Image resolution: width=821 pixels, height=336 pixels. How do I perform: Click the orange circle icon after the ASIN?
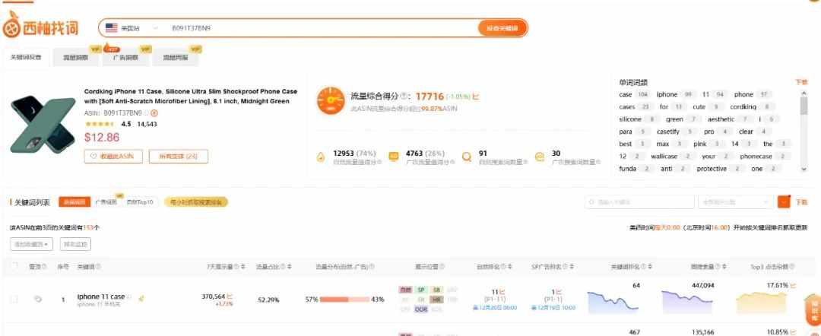click(154, 113)
